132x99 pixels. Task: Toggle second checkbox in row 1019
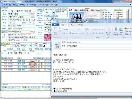(39, 67)
